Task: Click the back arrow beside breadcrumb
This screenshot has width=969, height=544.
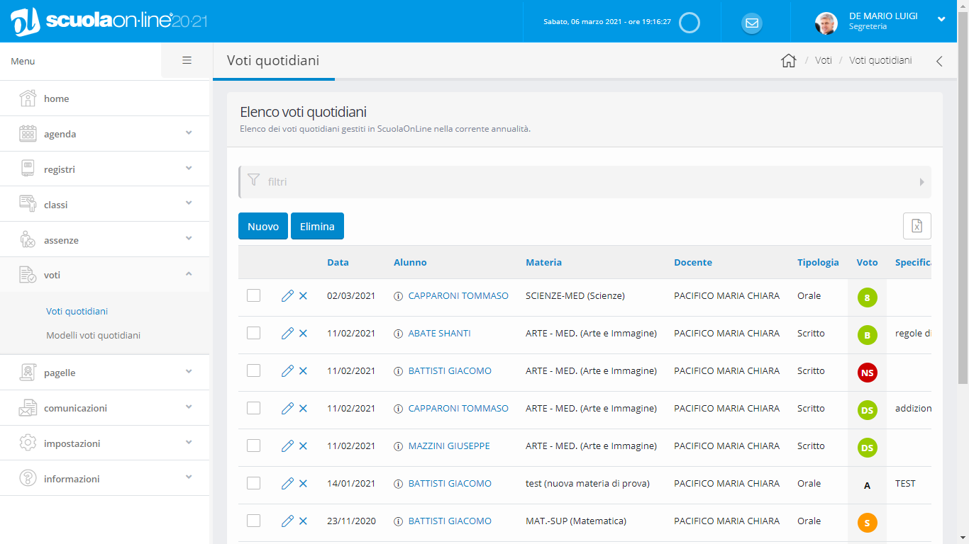Action: (939, 61)
